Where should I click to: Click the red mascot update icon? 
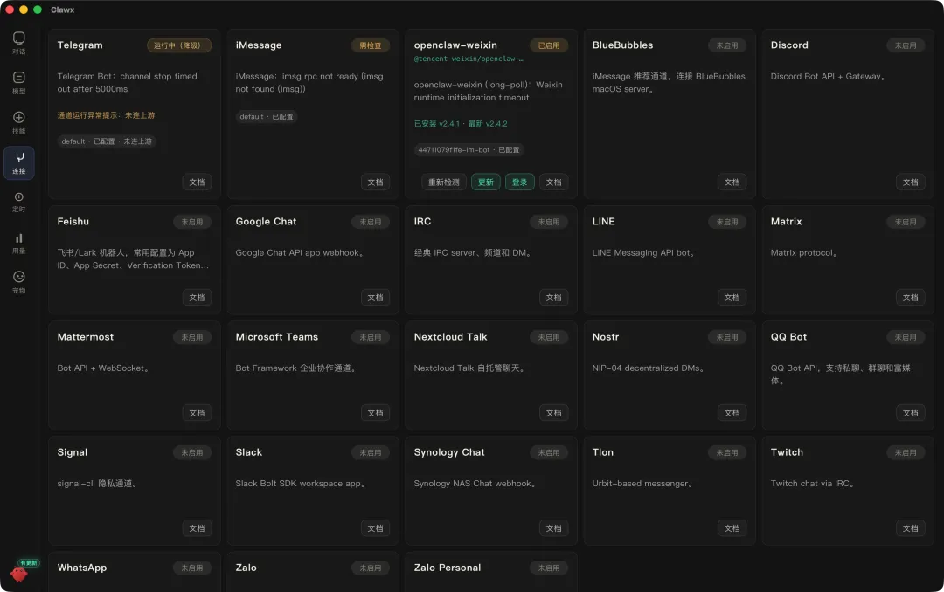click(x=19, y=572)
